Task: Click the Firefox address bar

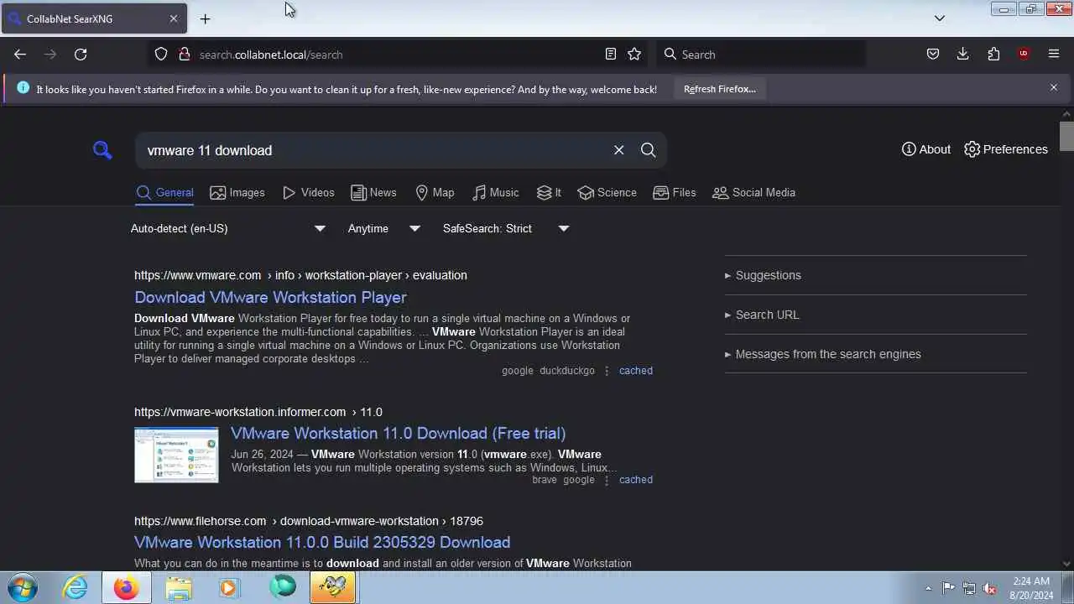Action: (399, 55)
